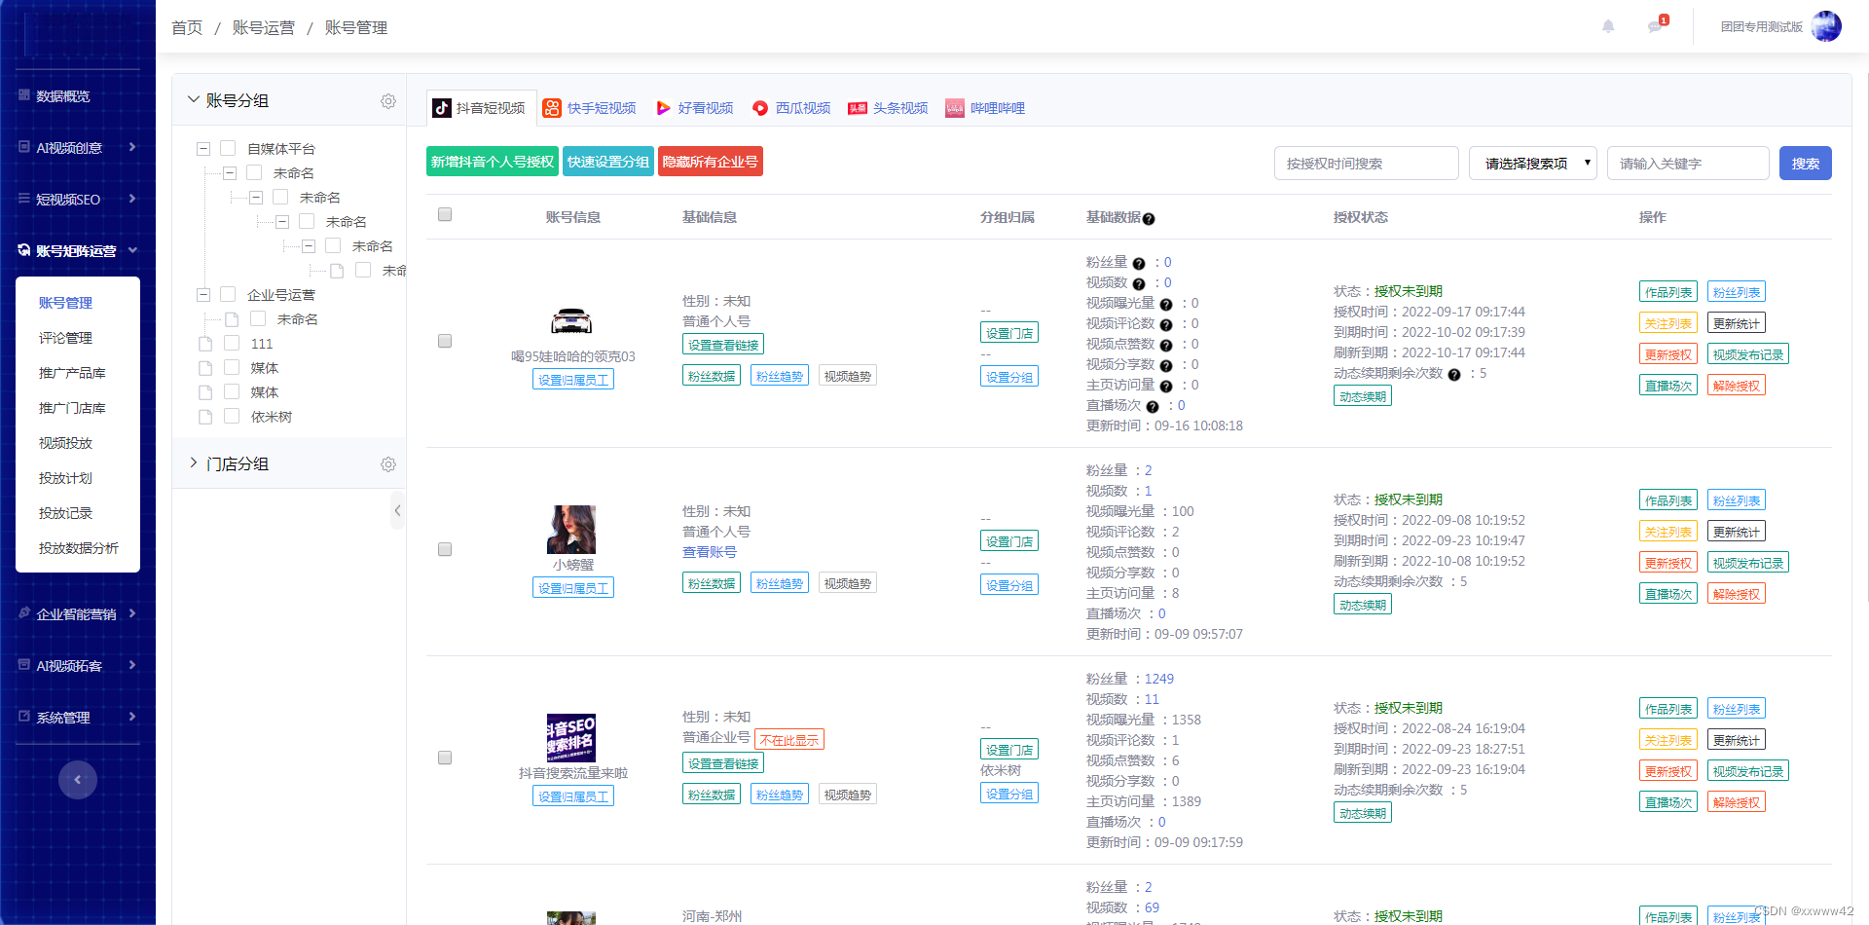The height and width of the screenshot is (925, 1869).
Task: Click the 动态续期剩余次数 help icon first row
Action: click(x=1454, y=375)
